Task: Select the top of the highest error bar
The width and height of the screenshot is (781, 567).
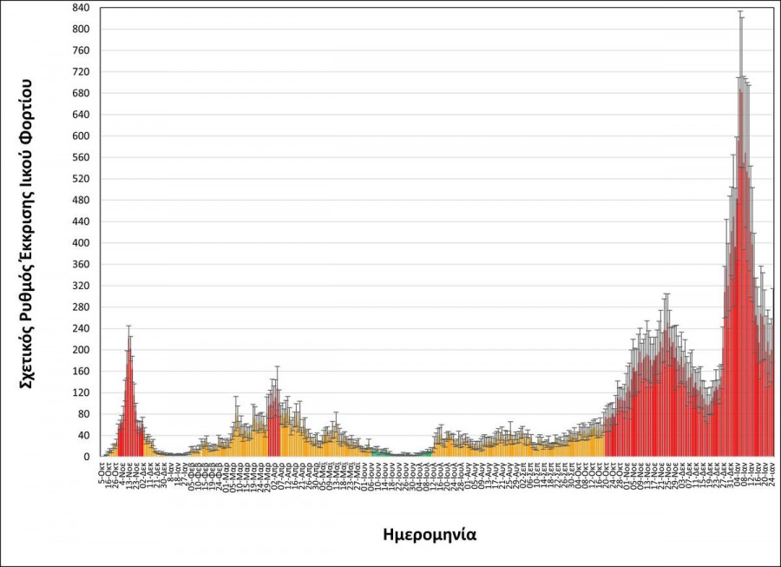Action: pos(740,11)
